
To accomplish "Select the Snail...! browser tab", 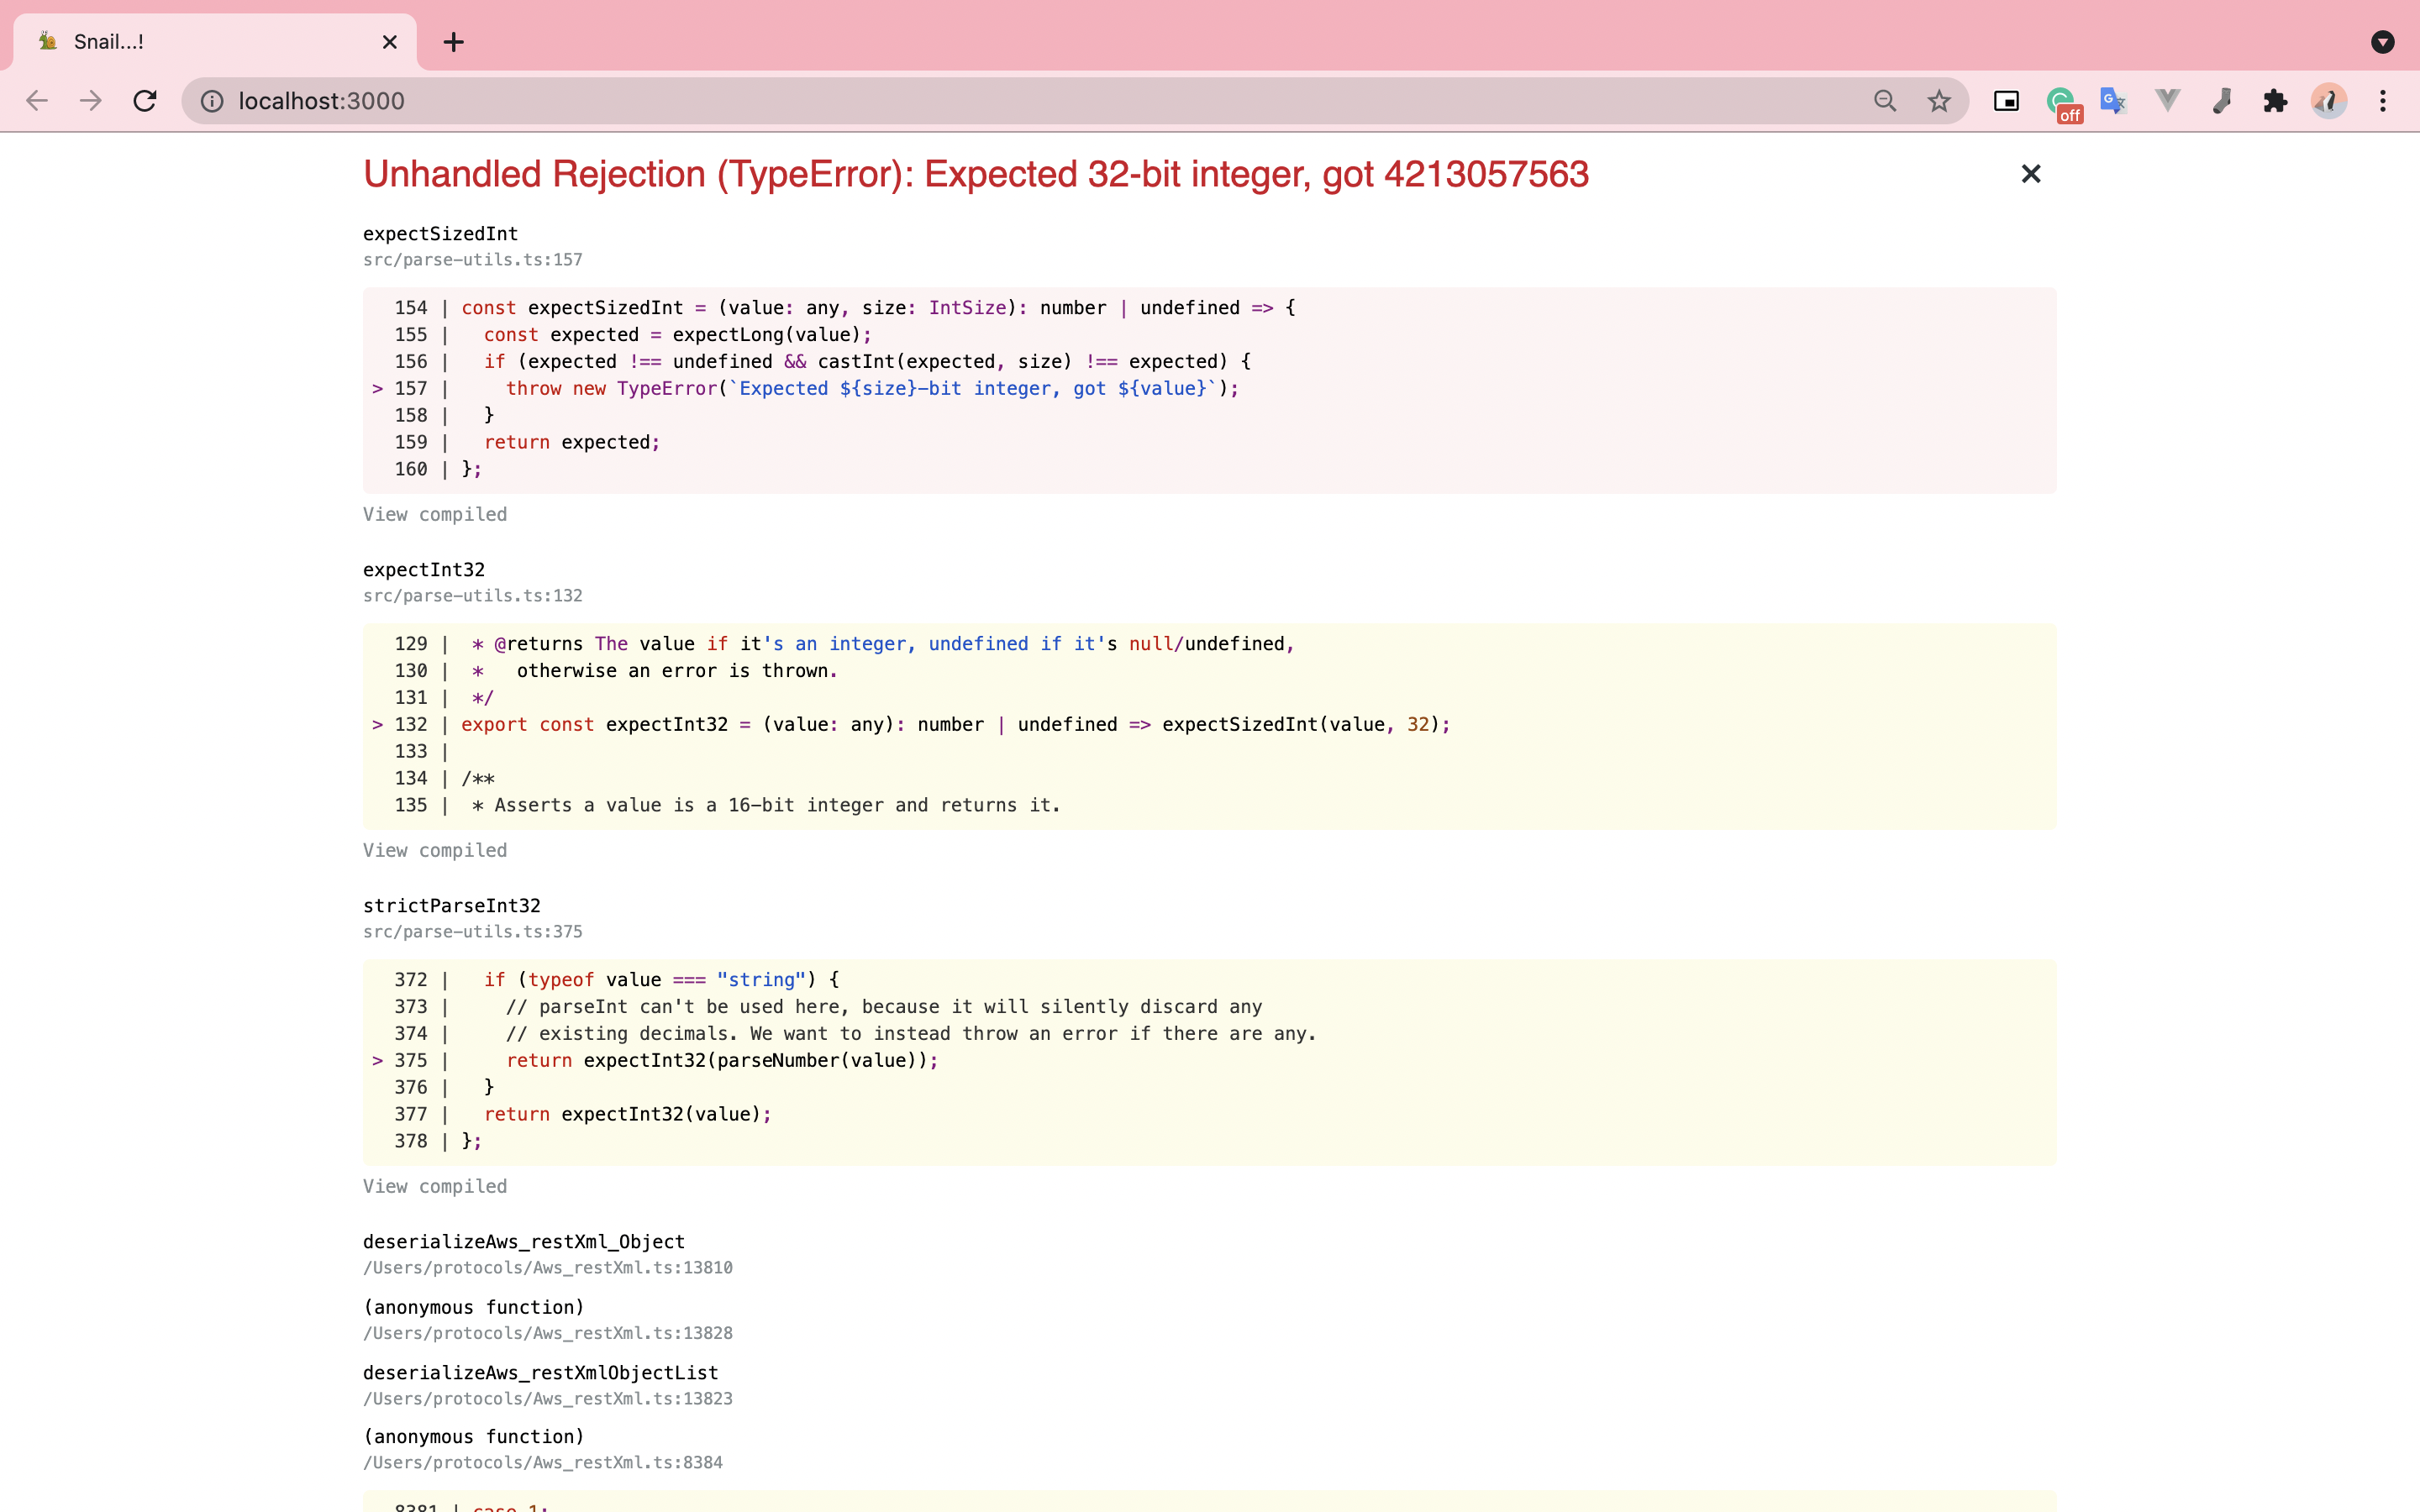I will [200, 42].
